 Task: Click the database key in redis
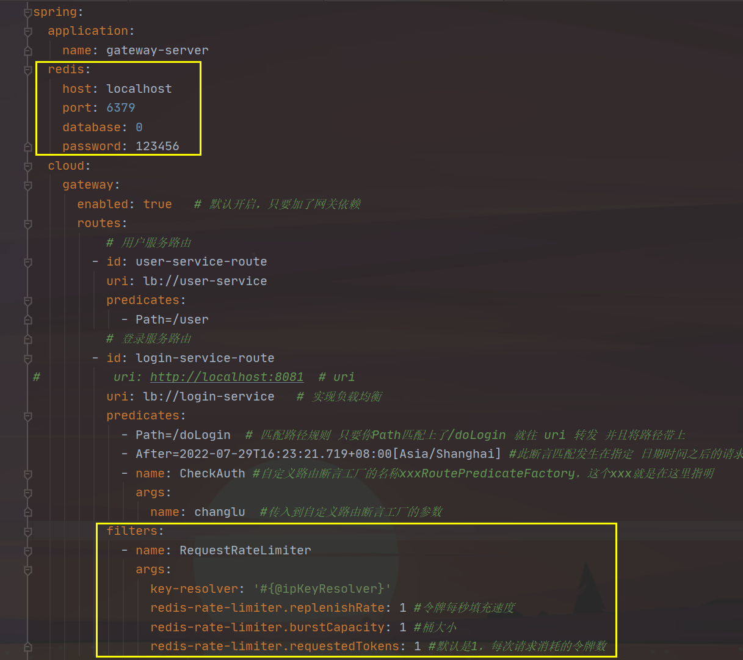point(92,127)
